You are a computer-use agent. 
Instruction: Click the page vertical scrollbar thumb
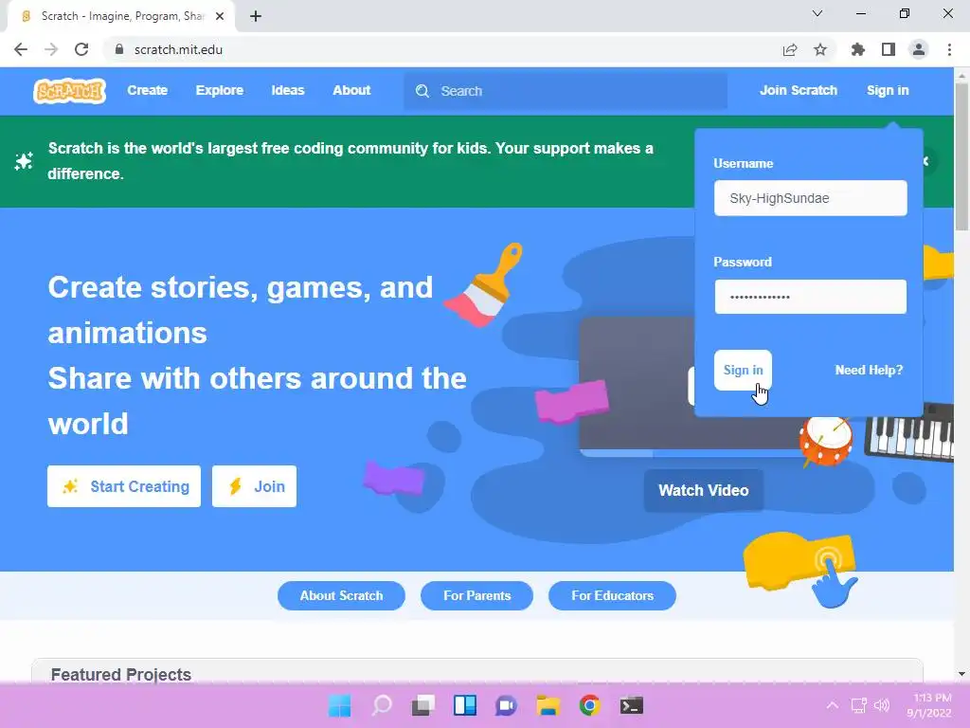pos(961,157)
